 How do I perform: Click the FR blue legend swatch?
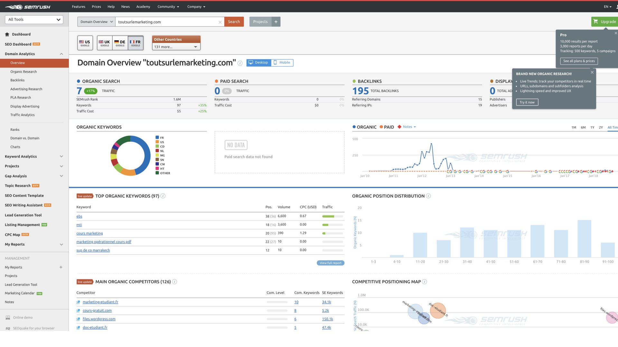pyautogui.click(x=157, y=138)
